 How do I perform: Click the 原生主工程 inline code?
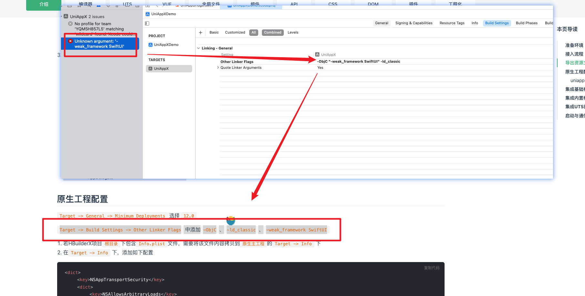[x=253, y=244]
